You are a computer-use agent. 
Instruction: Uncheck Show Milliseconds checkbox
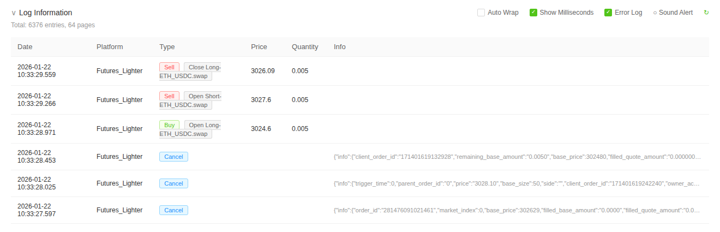tap(533, 13)
